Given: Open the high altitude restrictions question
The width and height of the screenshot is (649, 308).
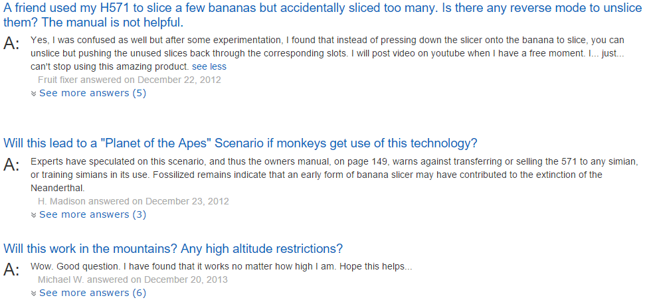Looking at the screenshot, I should click(x=173, y=249).
